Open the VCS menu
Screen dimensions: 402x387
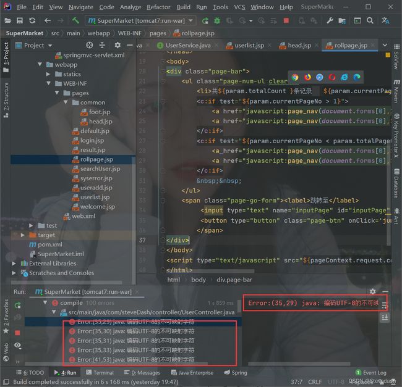(x=239, y=7)
